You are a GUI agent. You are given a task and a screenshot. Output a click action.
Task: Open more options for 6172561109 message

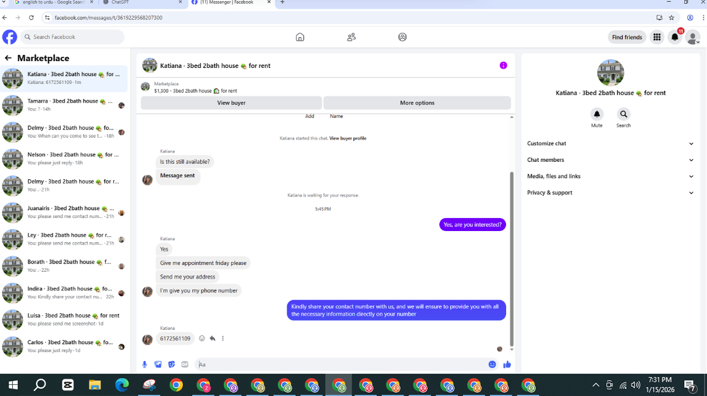(222, 339)
